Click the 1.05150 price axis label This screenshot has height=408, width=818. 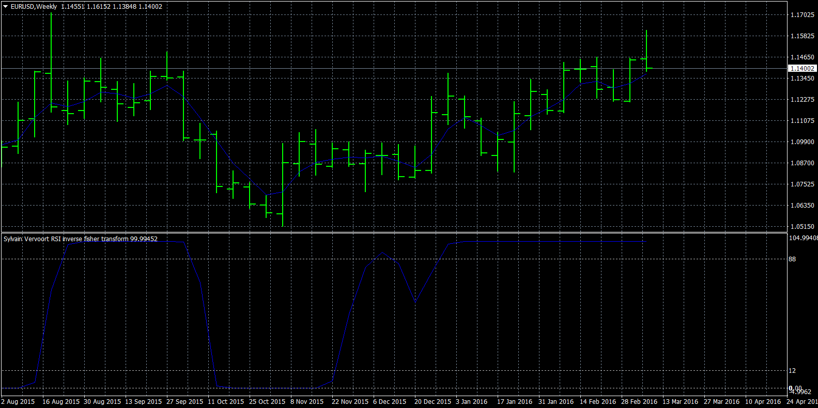pyautogui.click(x=802, y=227)
